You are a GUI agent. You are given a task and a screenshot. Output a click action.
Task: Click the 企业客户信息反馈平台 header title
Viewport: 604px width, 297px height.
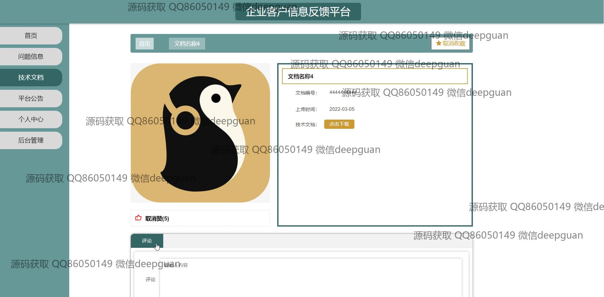pyautogui.click(x=298, y=12)
